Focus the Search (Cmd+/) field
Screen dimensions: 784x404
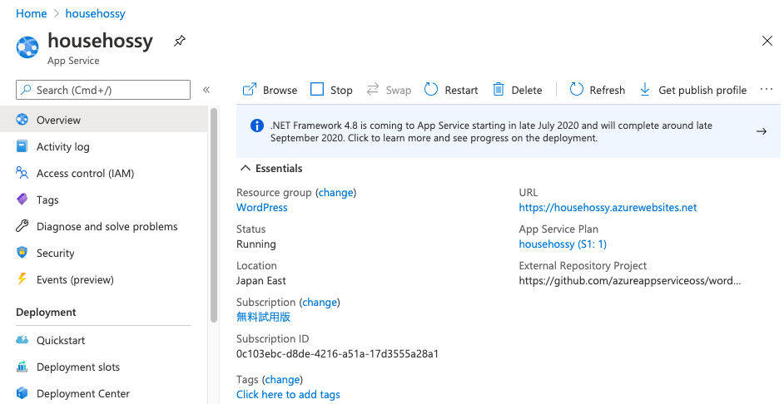coord(103,90)
